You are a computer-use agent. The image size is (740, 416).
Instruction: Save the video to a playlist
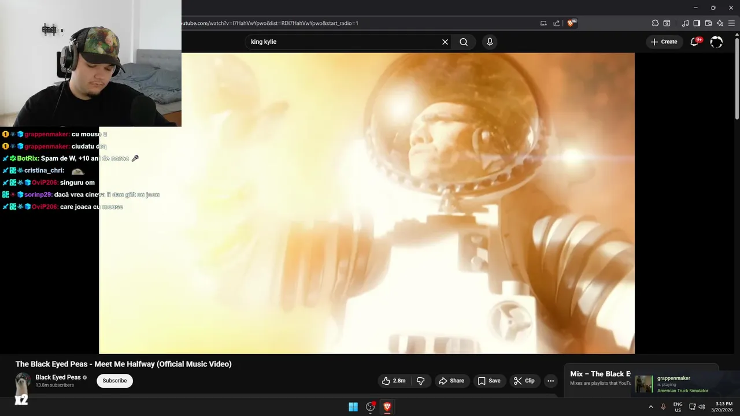(x=489, y=381)
